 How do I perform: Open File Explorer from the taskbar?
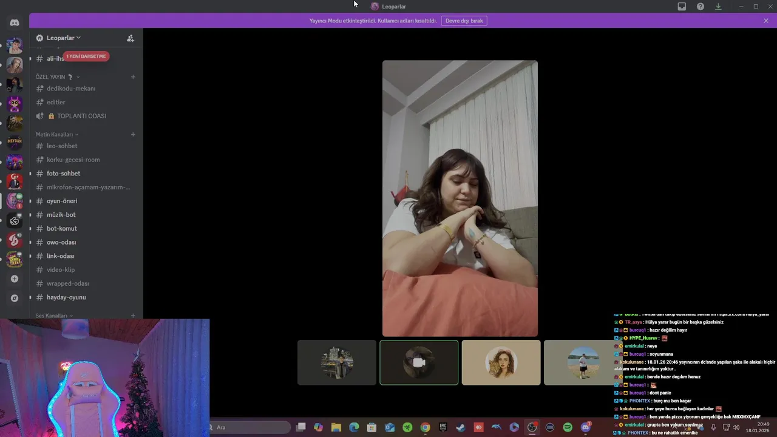(336, 427)
